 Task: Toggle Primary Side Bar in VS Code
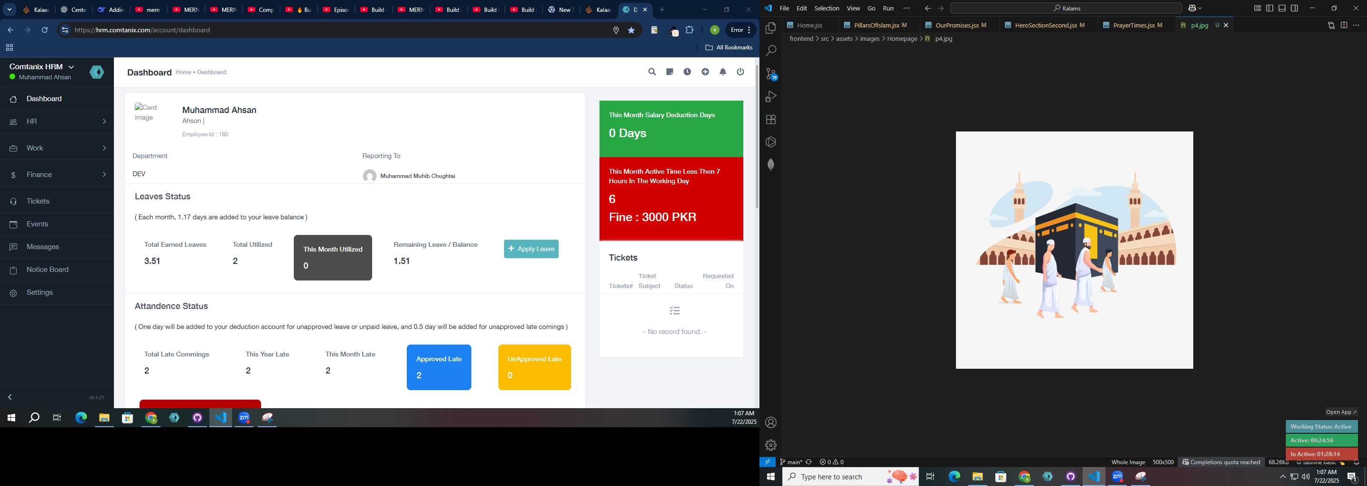point(1269,9)
